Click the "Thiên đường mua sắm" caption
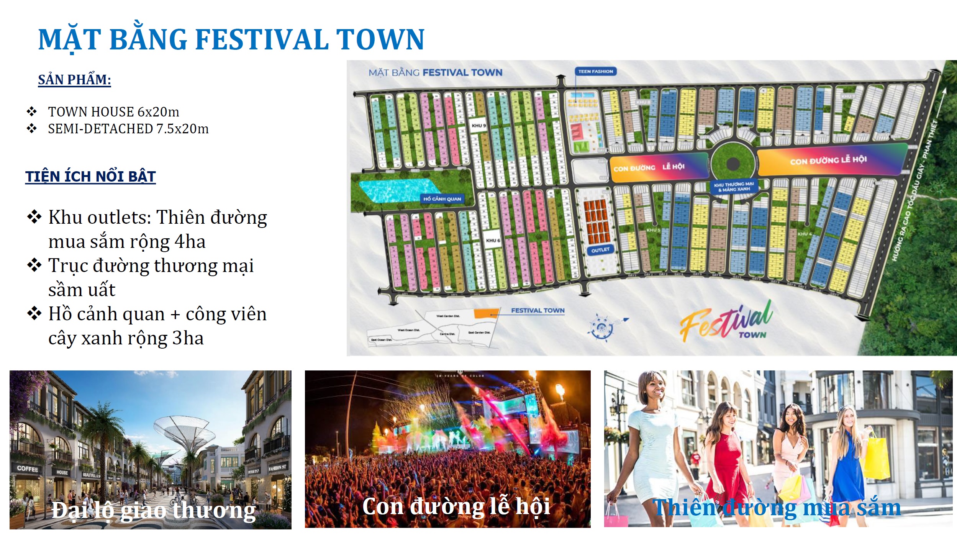This screenshot has width=957, height=539. 777,508
